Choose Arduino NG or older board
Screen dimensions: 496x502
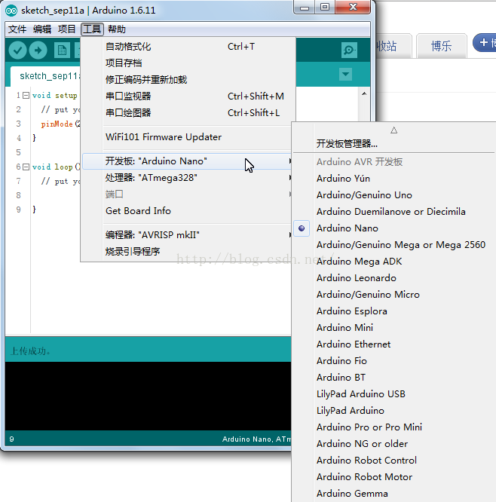(394, 444)
